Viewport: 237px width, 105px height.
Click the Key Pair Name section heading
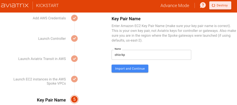[x=126, y=19]
